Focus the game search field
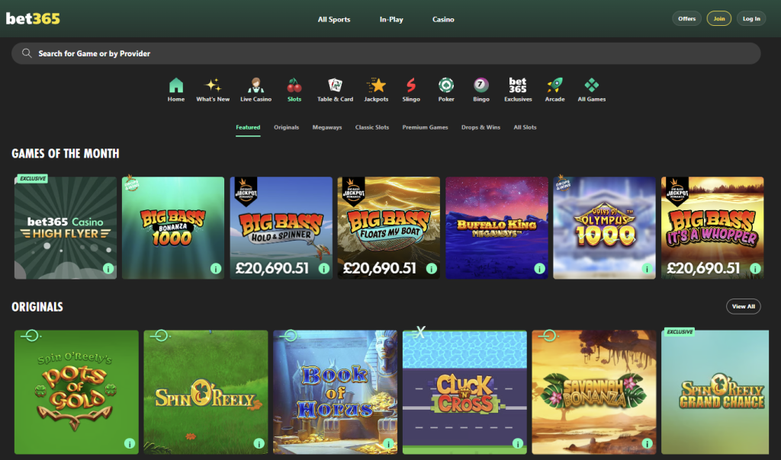781x460 pixels. coord(386,53)
